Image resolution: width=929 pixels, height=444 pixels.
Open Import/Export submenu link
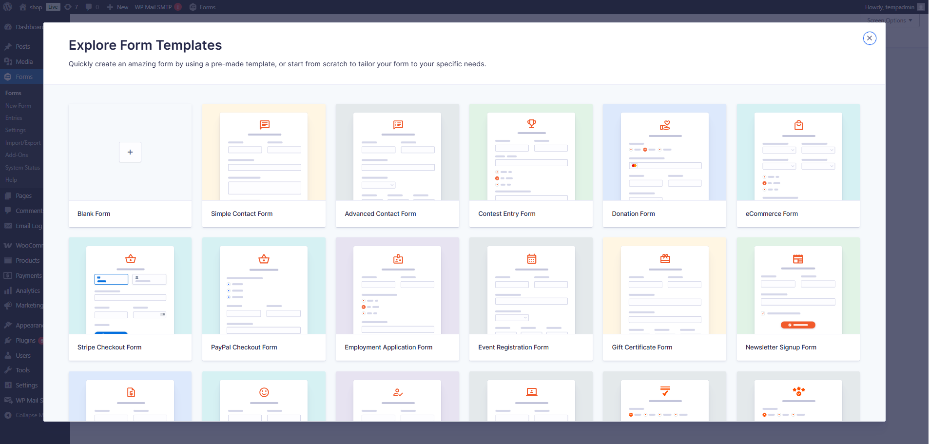click(x=23, y=143)
